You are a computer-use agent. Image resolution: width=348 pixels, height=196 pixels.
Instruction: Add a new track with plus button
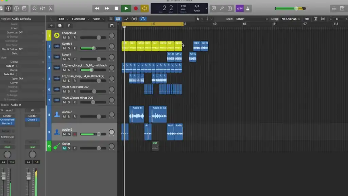51,26
